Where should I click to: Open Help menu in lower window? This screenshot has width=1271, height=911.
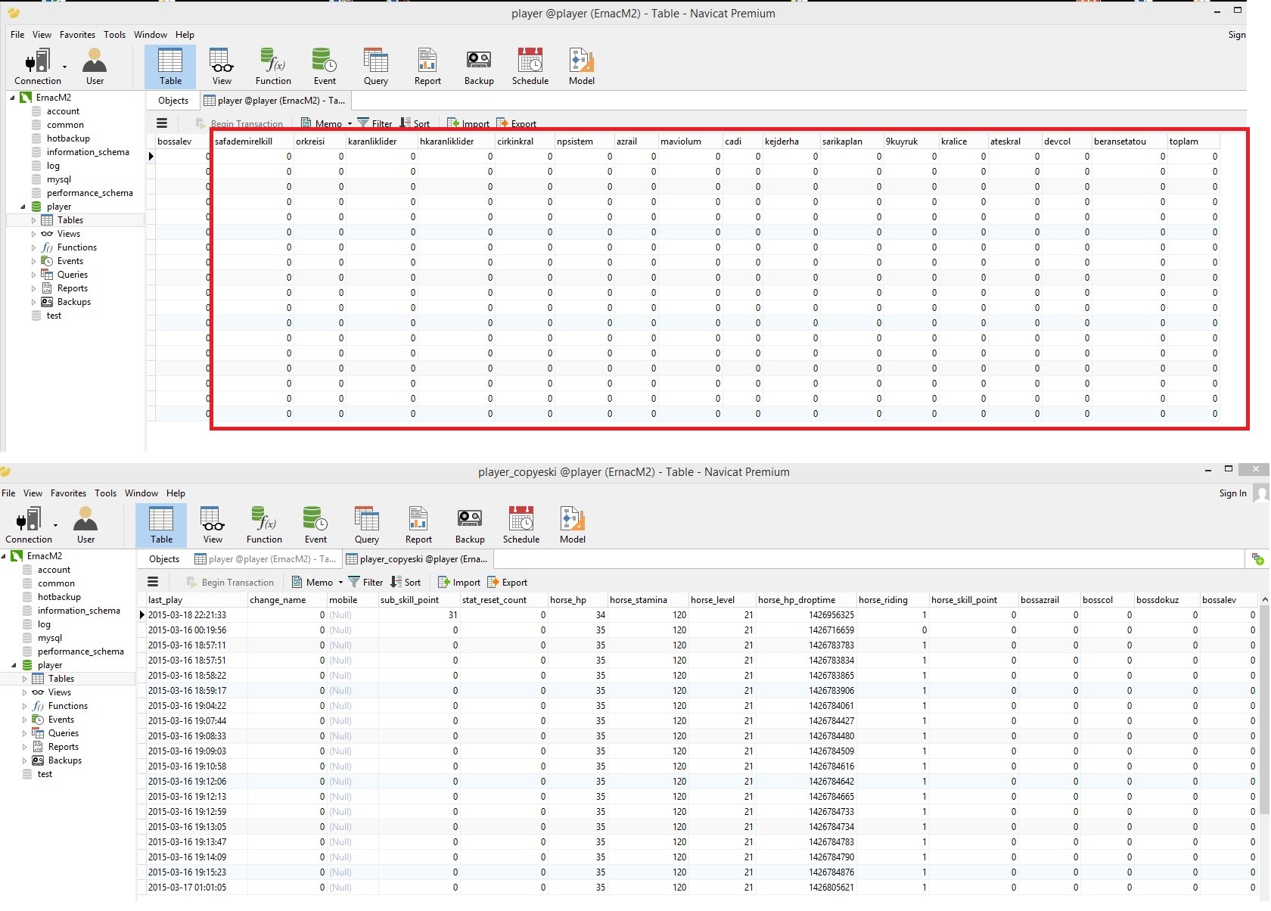pos(176,493)
